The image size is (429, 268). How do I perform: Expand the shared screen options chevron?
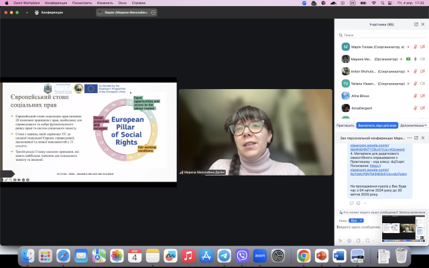(x=154, y=12)
